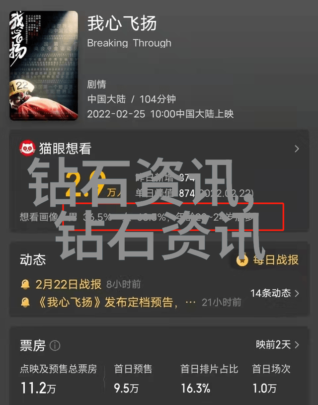The height and width of the screenshot is (405, 318).
Task: Expand the 猫眼想看 section chevron
Action: pyautogui.click(x=297, y=149)
